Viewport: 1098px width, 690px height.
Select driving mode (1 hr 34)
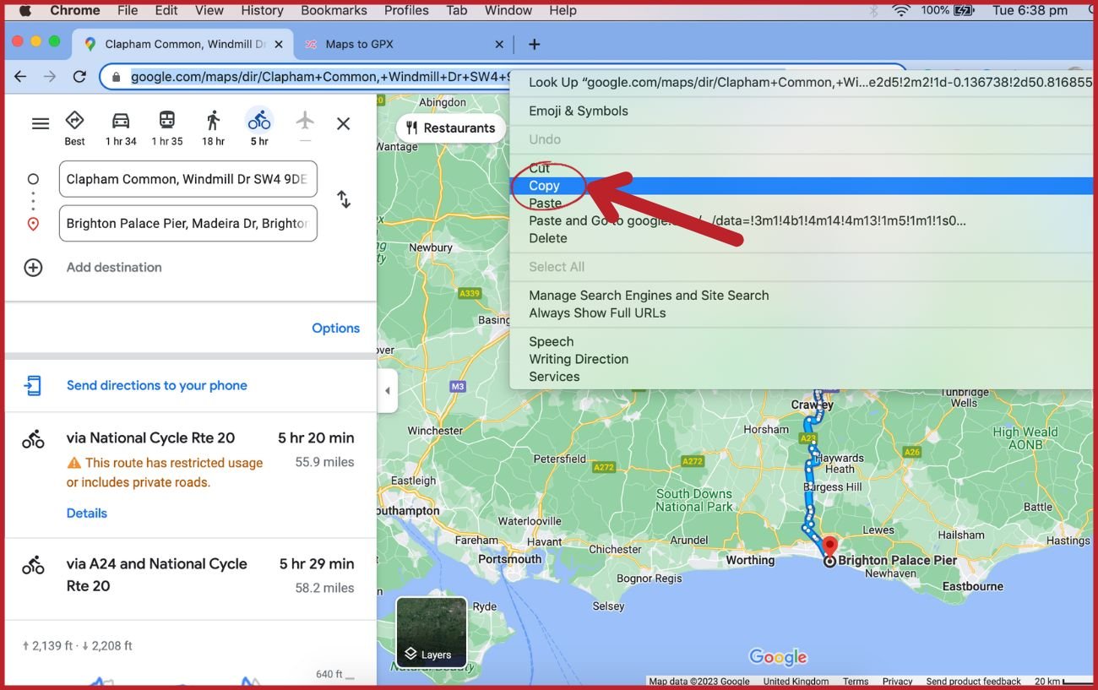pos(121,121)
